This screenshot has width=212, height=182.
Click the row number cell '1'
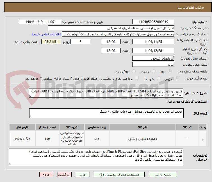[x=203, y=139]
